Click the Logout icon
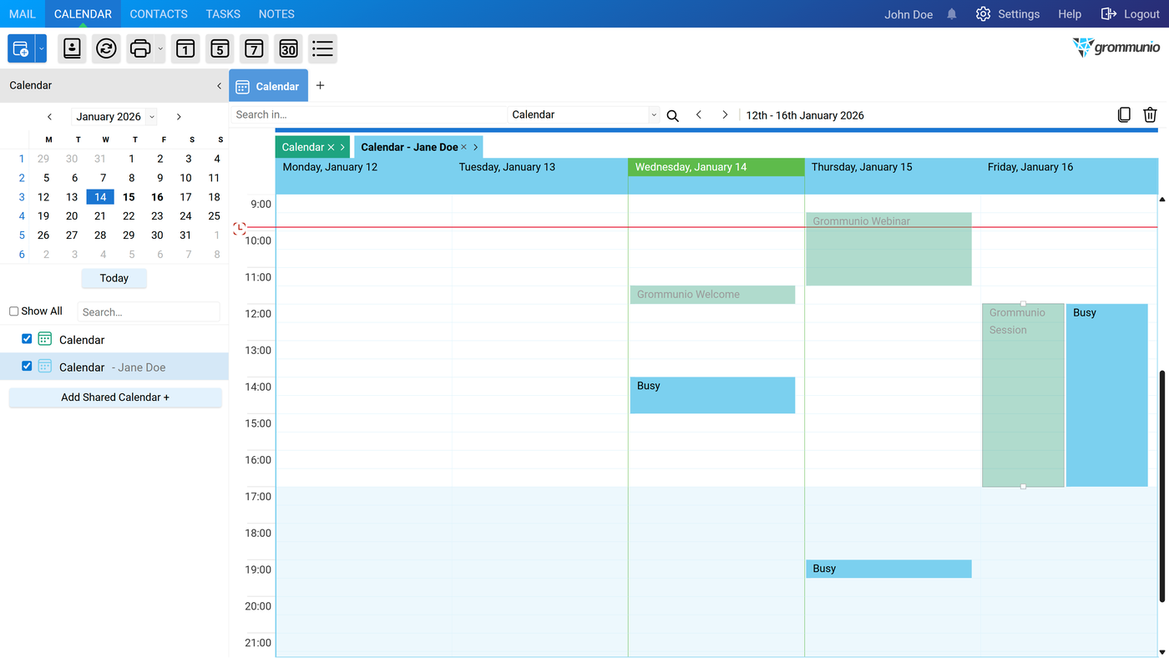 point(1108,14)
